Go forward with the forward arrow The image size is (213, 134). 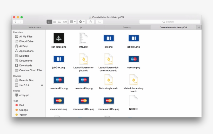coord(21,22)
